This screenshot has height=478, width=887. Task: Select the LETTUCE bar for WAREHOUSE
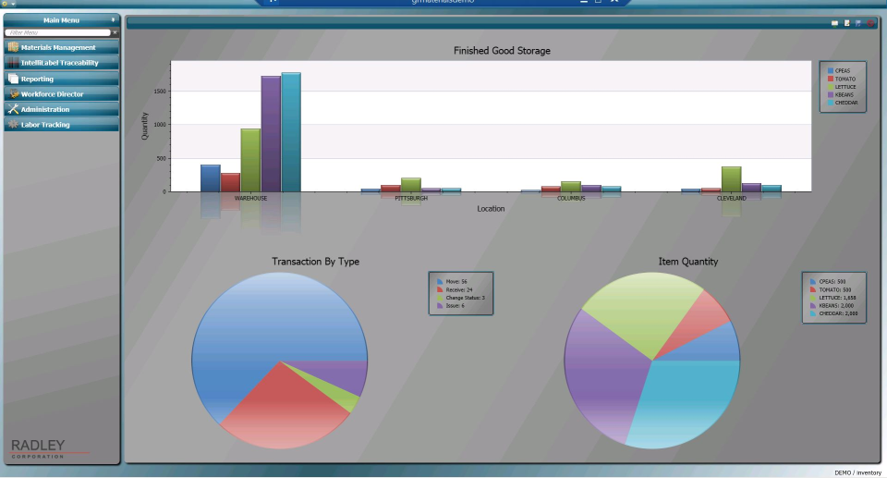[x=250, y=160]
